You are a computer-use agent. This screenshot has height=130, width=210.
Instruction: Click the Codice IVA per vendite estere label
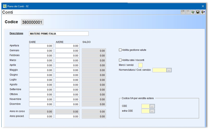pos(138,98)
